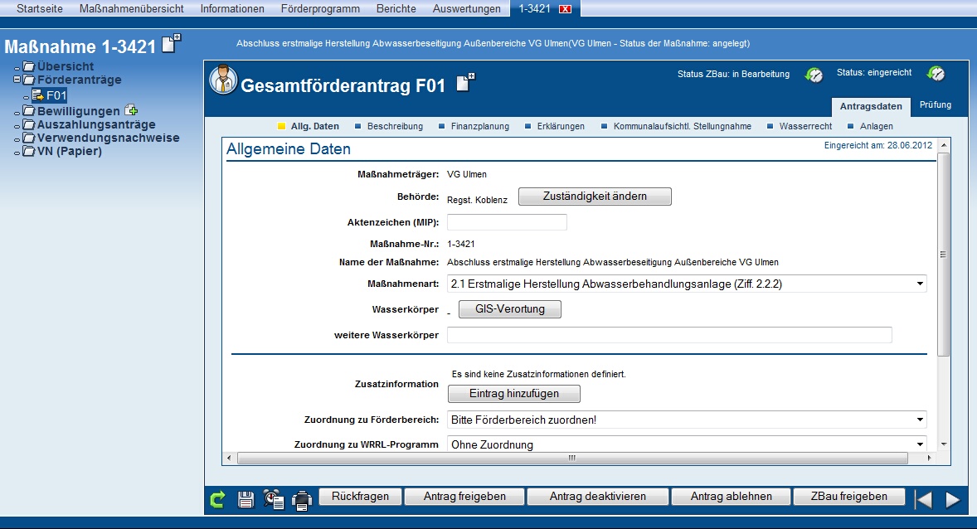Screen dimensions: 977x529
Task: Click the status history clock icon next to Status: eingereicht
Action: pos(936,74)
